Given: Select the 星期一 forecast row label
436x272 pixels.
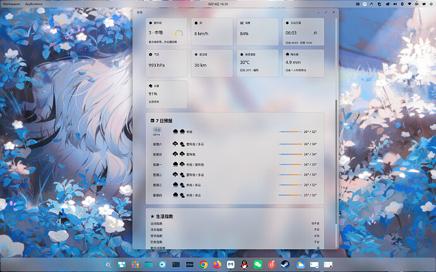Looking at the screenshot, I should [157, 165].
